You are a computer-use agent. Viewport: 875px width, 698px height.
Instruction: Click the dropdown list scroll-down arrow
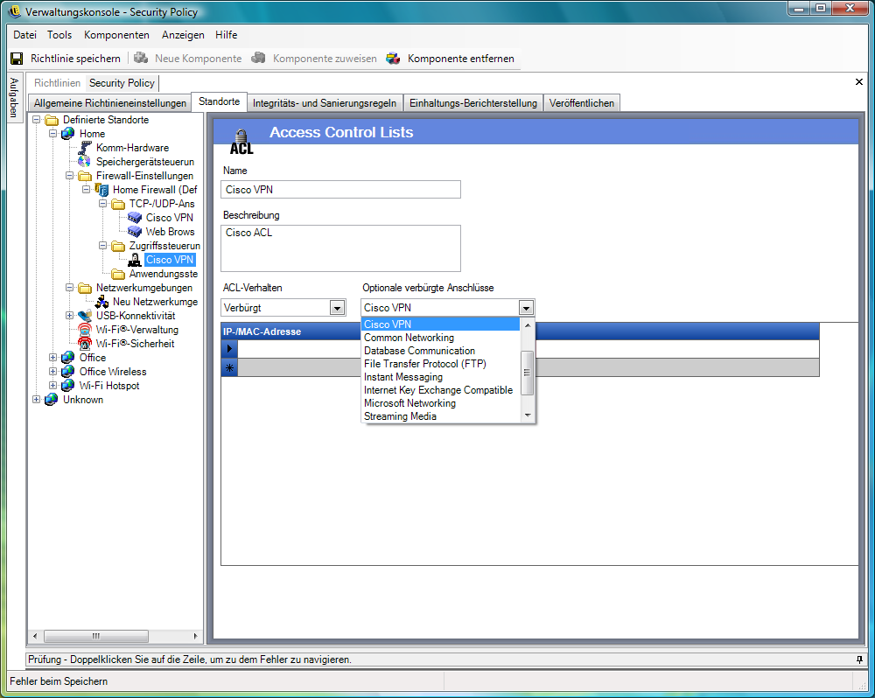tap(528, 415)
